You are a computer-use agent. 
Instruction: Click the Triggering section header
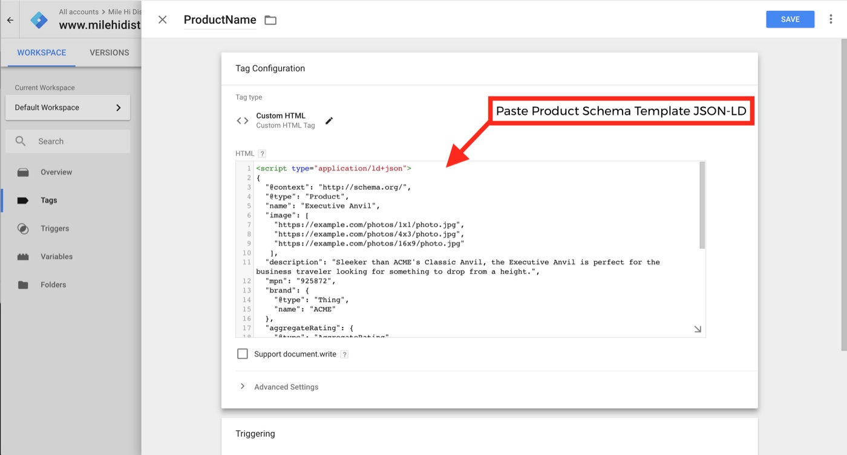tap(255, 434)
